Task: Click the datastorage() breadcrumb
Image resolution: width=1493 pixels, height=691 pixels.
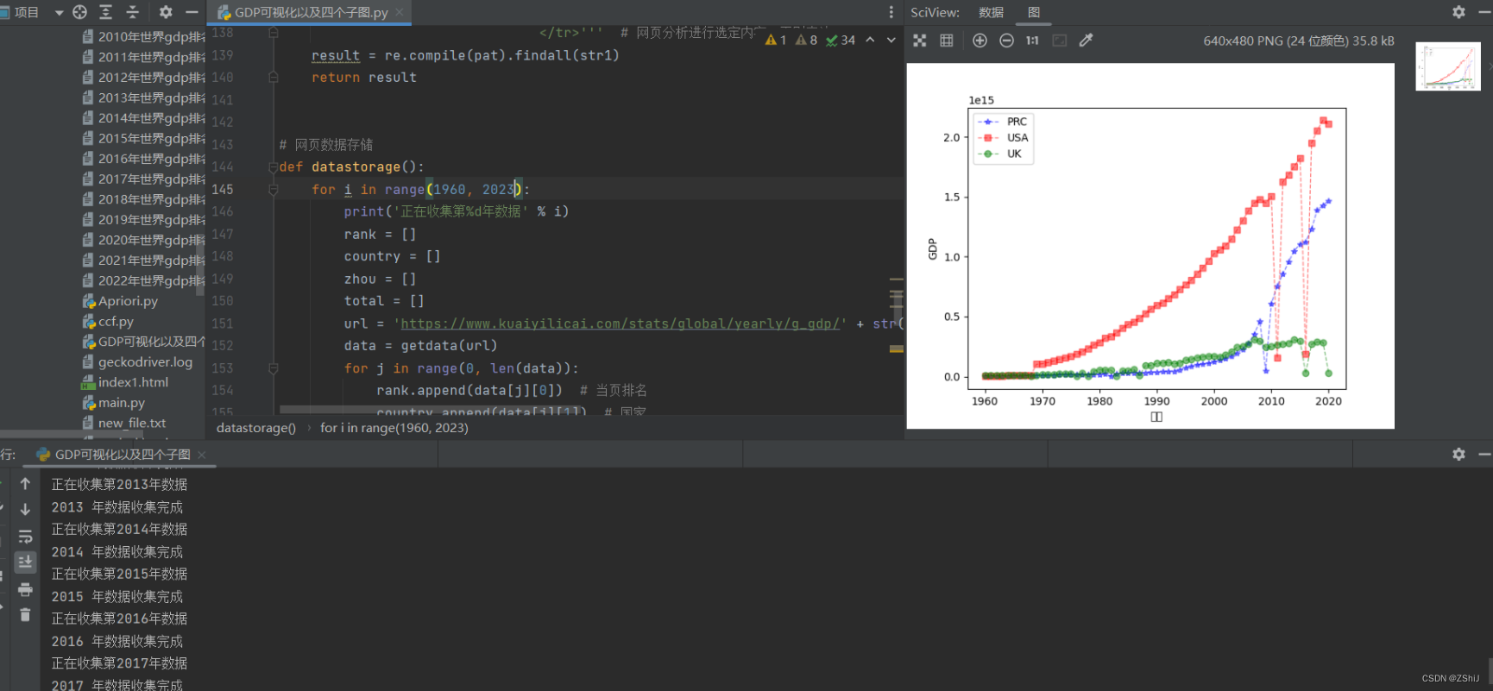Action: pyautogui.click(x=255, y=427)
